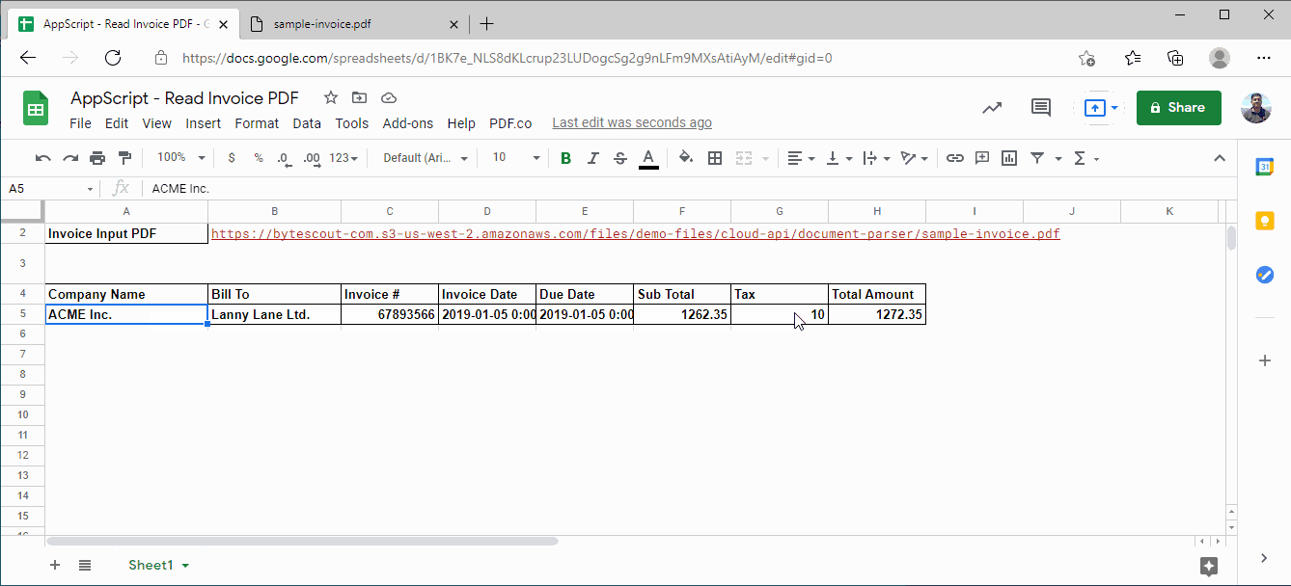Toggle Bold formatting
This screenshot has width=1291, height=586.
coord(565,158)
